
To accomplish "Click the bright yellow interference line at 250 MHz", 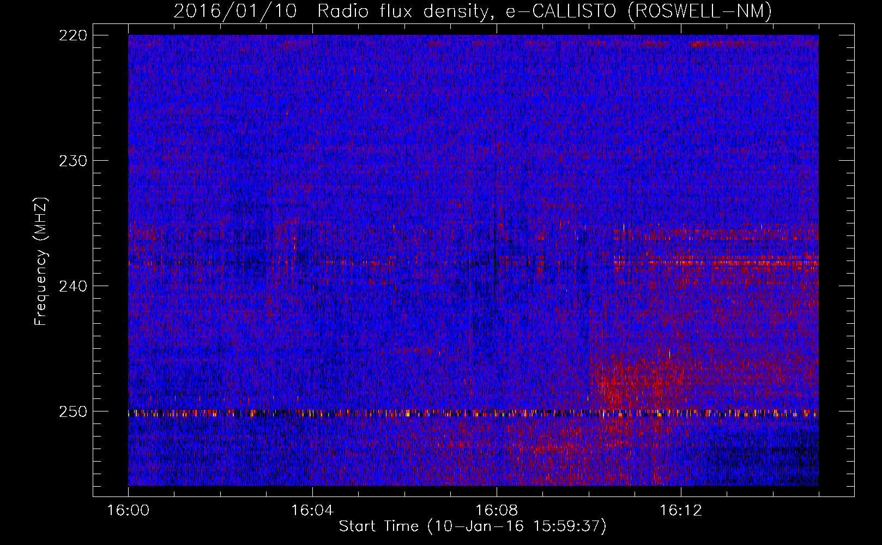I will coord(473,413).
